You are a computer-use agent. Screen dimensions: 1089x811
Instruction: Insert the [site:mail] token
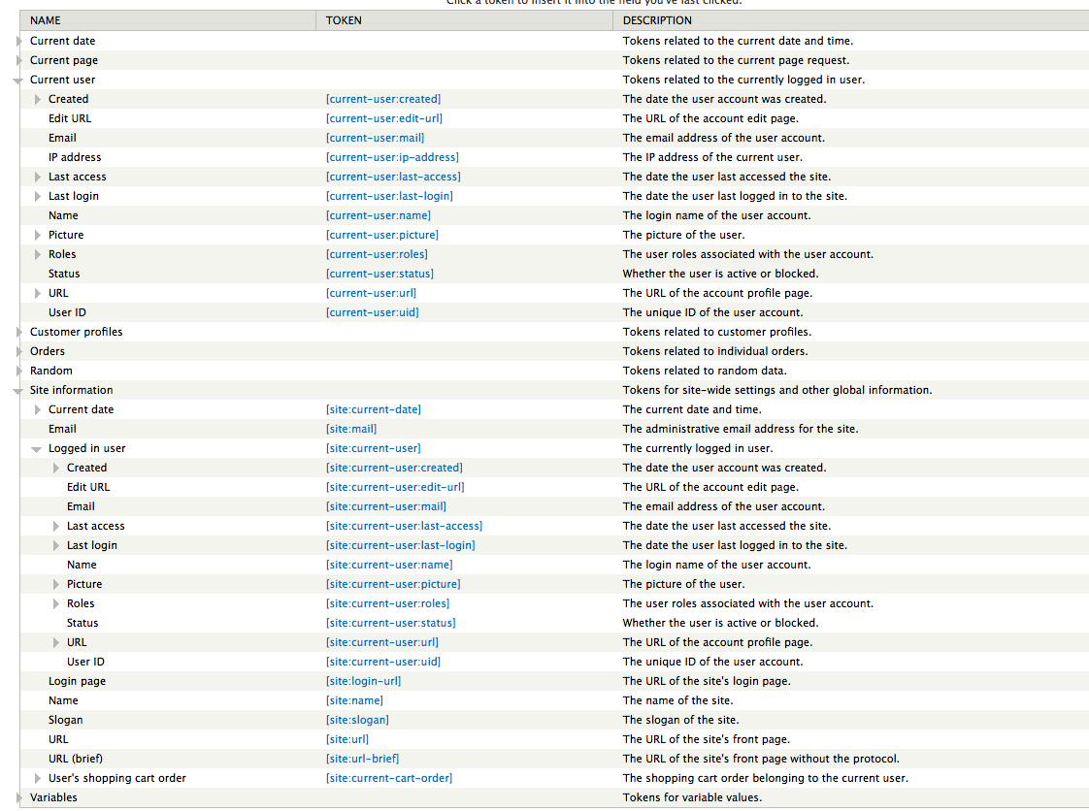pyautogui.click(x=351, y=429)
